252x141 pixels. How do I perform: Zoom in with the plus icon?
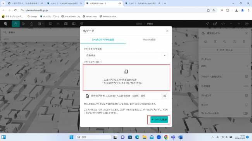(x=239, y=24)
